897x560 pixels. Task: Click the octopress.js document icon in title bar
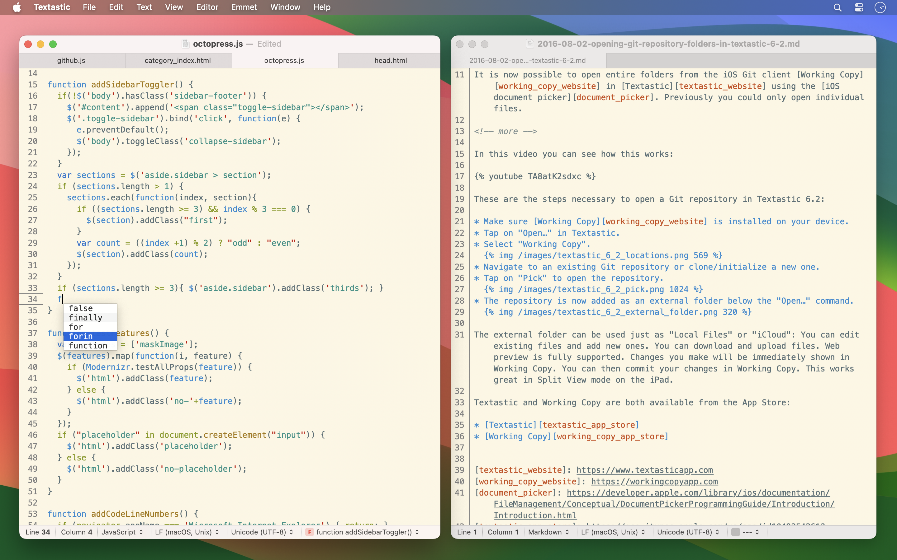click(x=186, y=44)
